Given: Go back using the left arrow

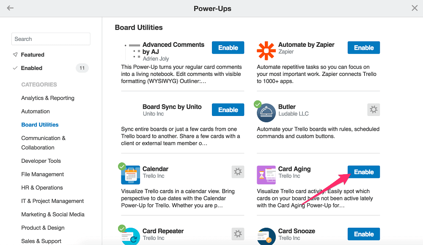Looking at the screenshot, I should [10, 8].
